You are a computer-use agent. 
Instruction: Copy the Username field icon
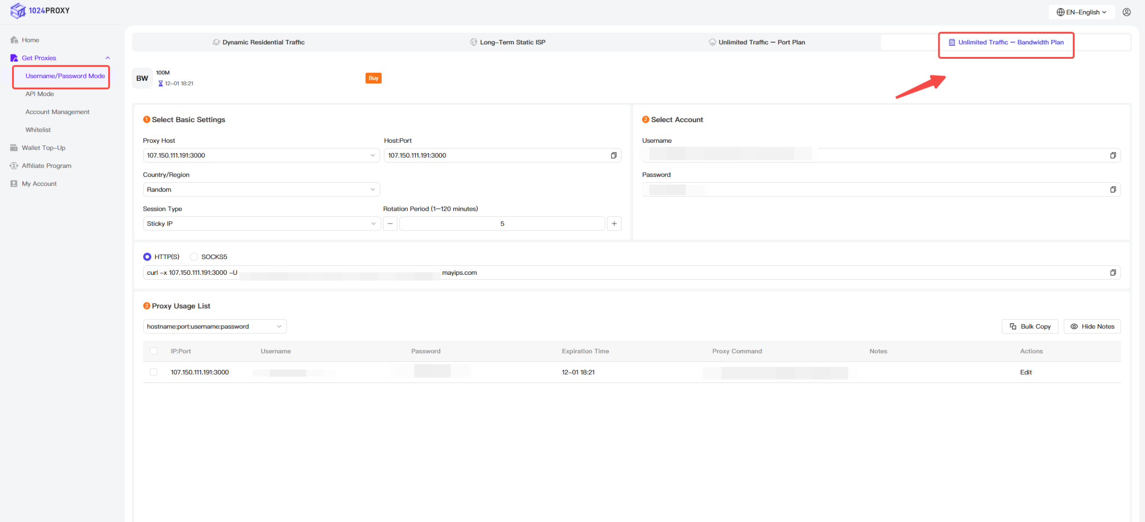pyautogui.click(x=1113, y=155)
